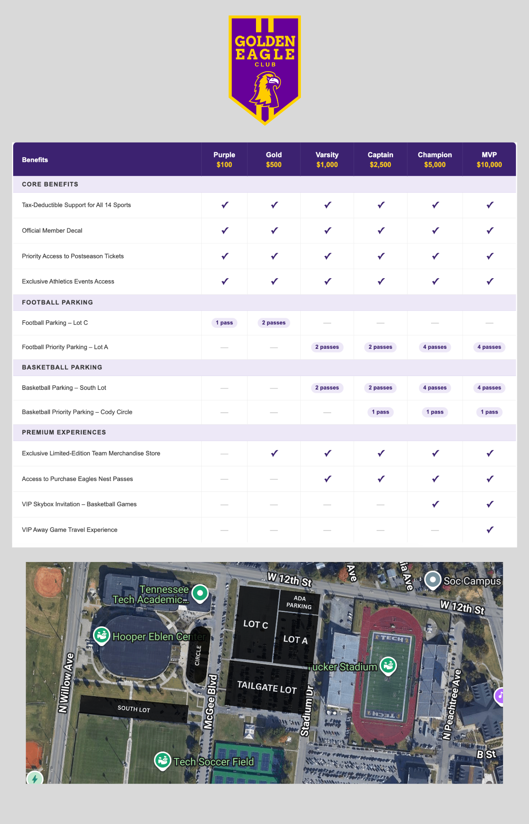This screenshot has height=824, width=529.
Task: Select the MVP $10,000 column header
Action: point(489,159)
